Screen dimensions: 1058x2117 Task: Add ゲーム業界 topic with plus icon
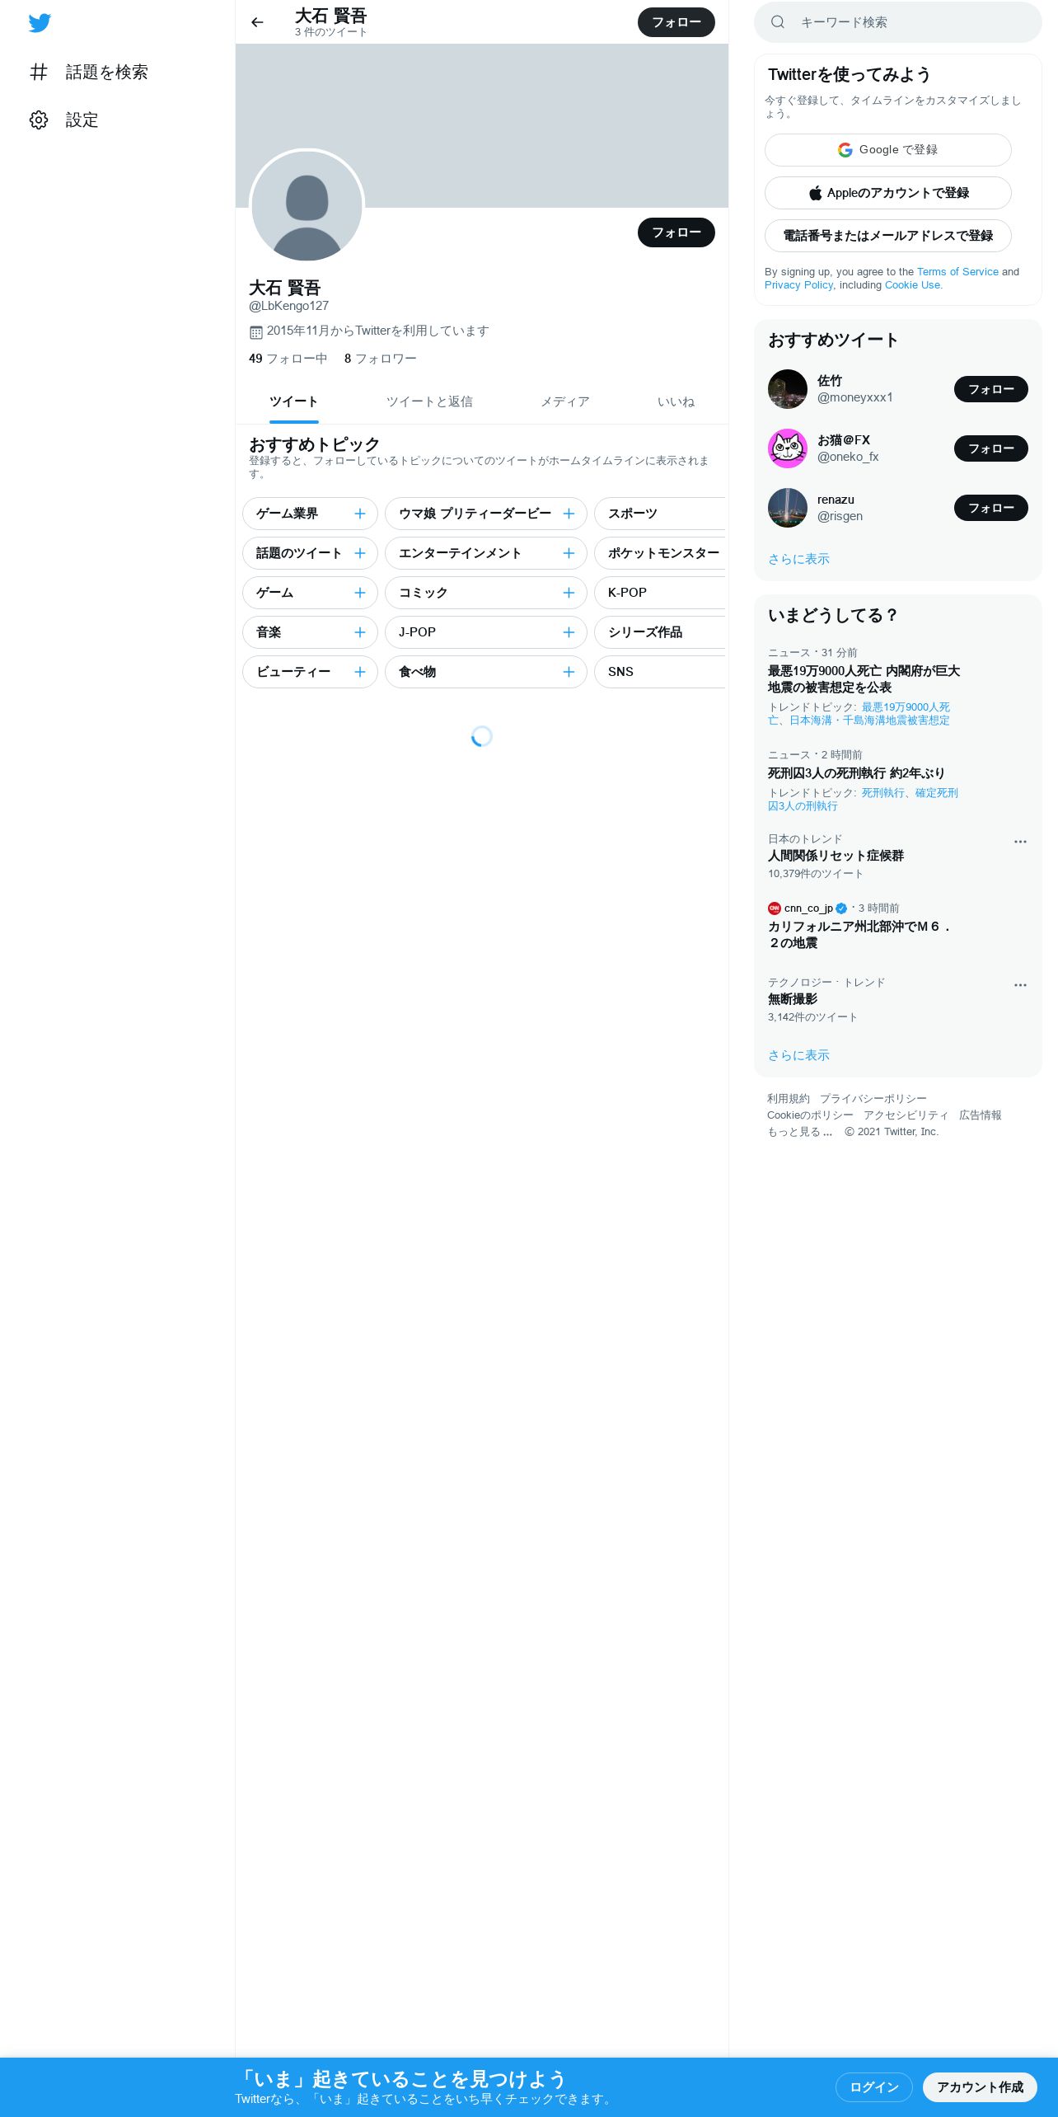pos(360,514)
